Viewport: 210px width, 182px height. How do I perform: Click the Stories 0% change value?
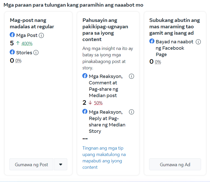click(x=18, y=61)
